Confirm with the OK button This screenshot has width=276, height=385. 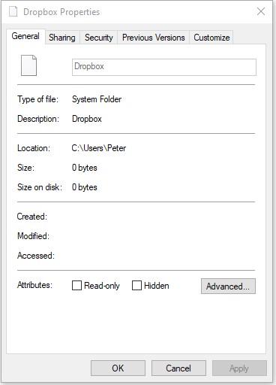[118, 368]
